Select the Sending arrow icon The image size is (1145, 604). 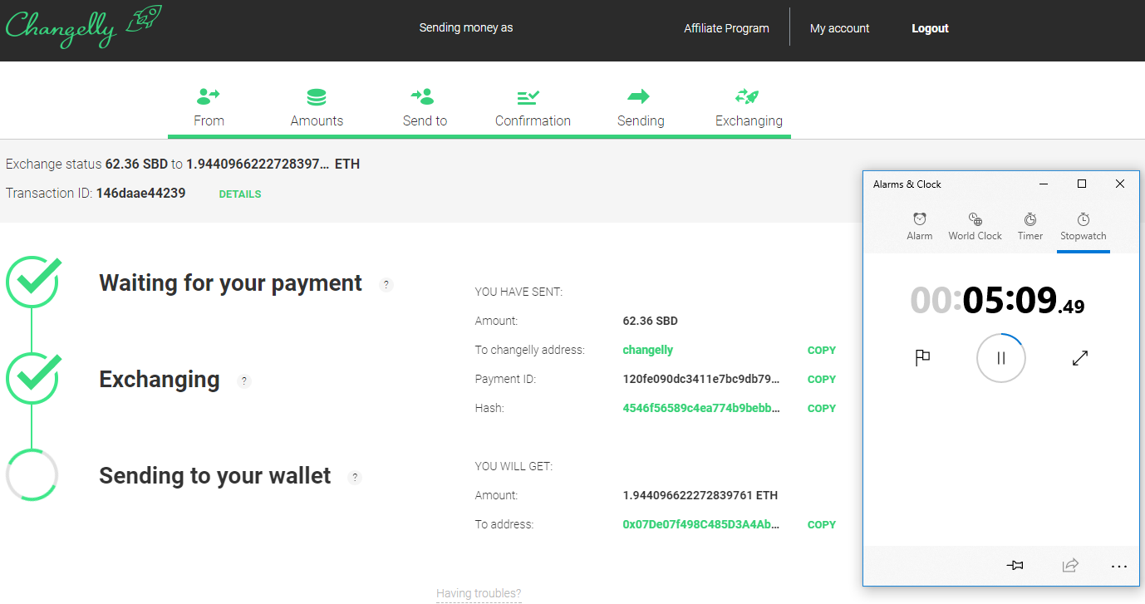click(639, 96)
